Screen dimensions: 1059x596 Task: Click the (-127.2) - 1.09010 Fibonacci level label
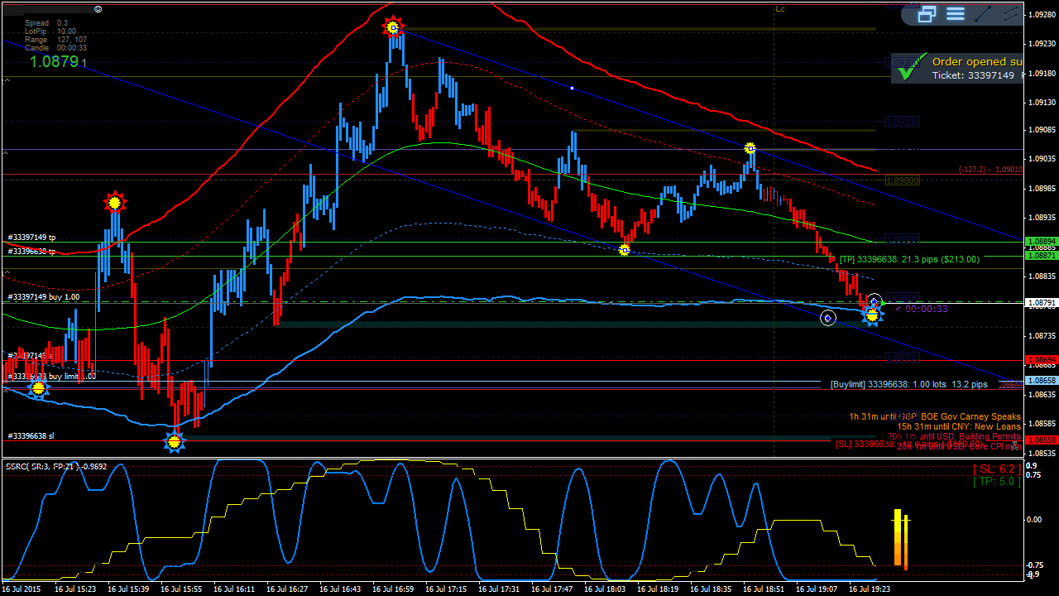(x=990, y=169)
